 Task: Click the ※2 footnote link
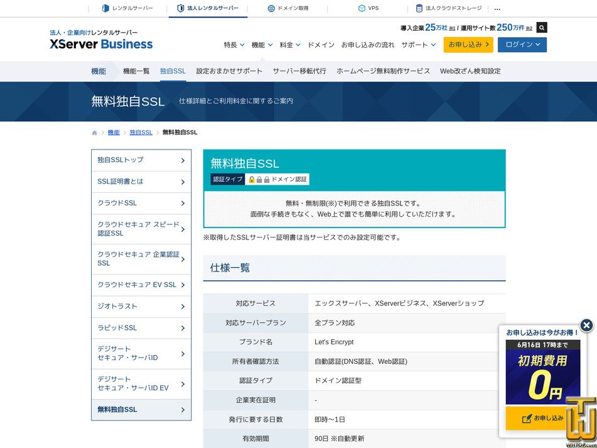coord(529,28)
